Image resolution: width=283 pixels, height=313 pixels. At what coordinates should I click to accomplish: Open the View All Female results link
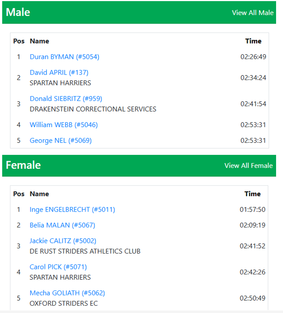248,165
